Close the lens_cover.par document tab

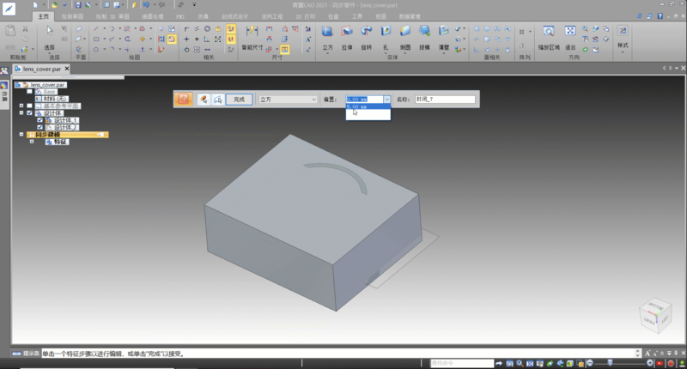67,69
